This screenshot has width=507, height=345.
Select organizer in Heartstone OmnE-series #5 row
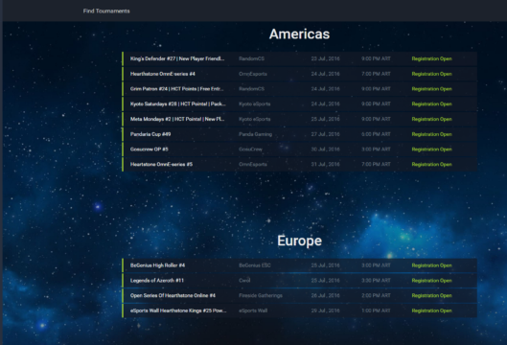click(253, 164)
